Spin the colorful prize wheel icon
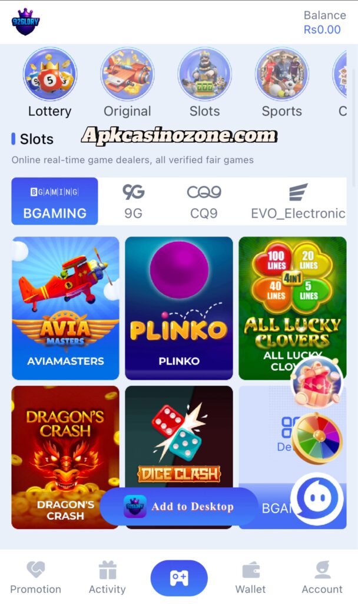 [x=317, y=438]
